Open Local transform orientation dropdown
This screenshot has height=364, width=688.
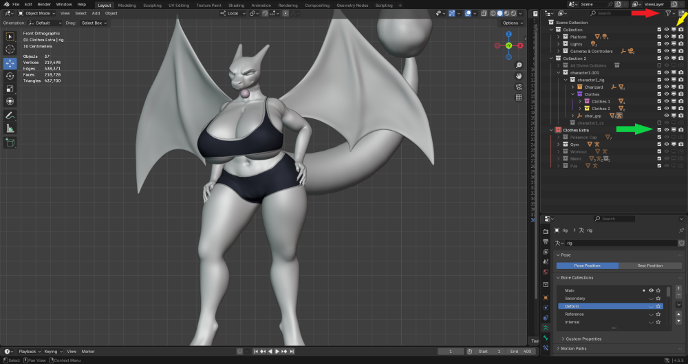tap(233, 14)
